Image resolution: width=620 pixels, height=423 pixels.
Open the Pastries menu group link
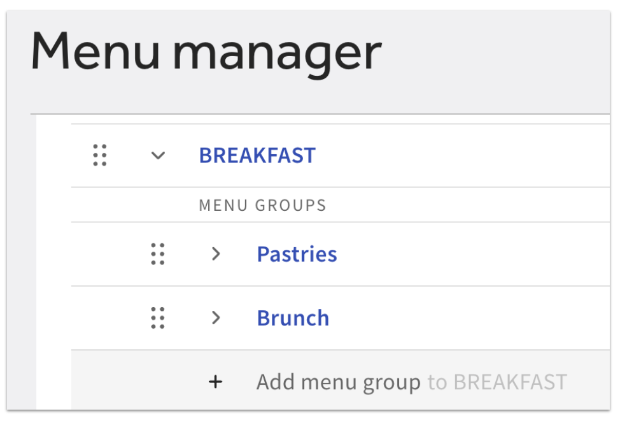click(x=296, y=254)
